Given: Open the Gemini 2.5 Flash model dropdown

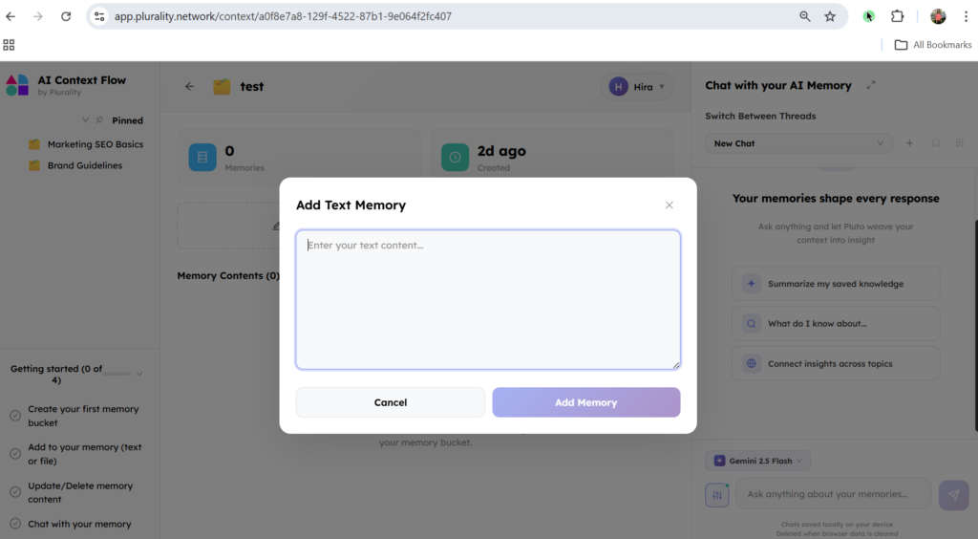Looking at the screenshot, I should [x=757, y=461].
